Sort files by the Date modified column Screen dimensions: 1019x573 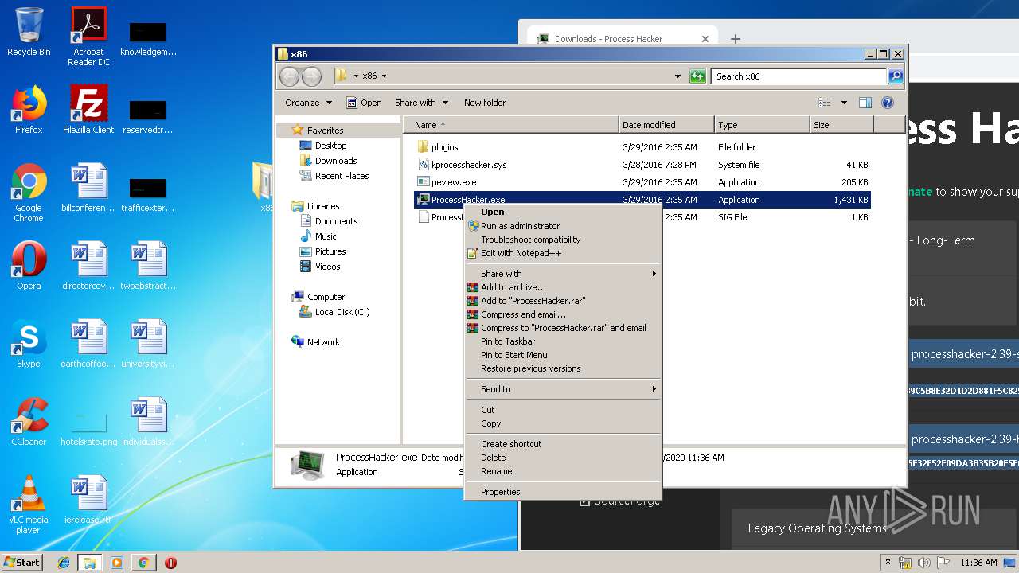[x=666, y=125]
